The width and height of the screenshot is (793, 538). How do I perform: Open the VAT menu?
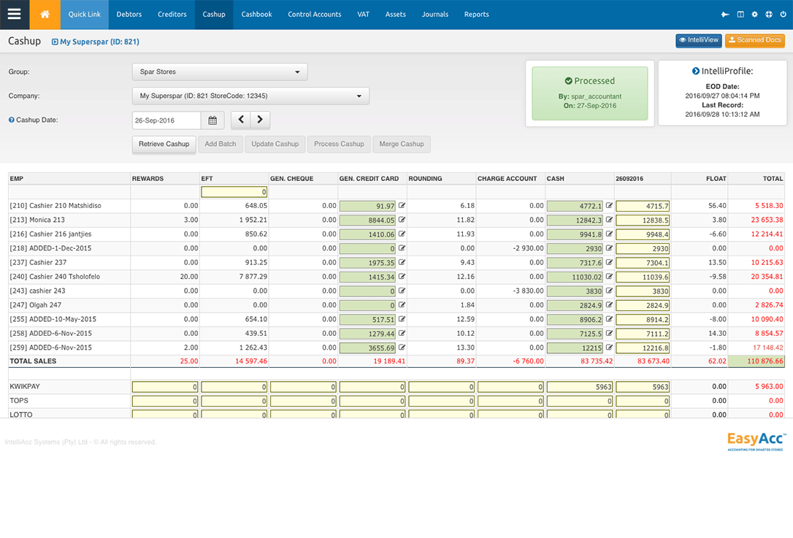coord(363,14)
